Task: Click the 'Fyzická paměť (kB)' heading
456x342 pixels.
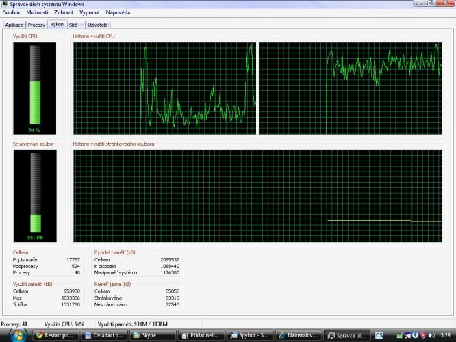Action: [115, 253]
